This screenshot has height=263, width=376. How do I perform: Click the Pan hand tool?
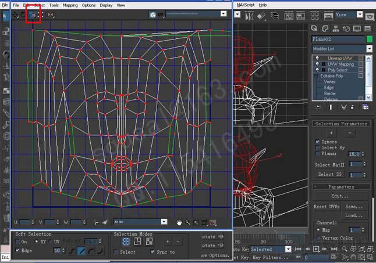pyautogui.click(x=179, y=222)
